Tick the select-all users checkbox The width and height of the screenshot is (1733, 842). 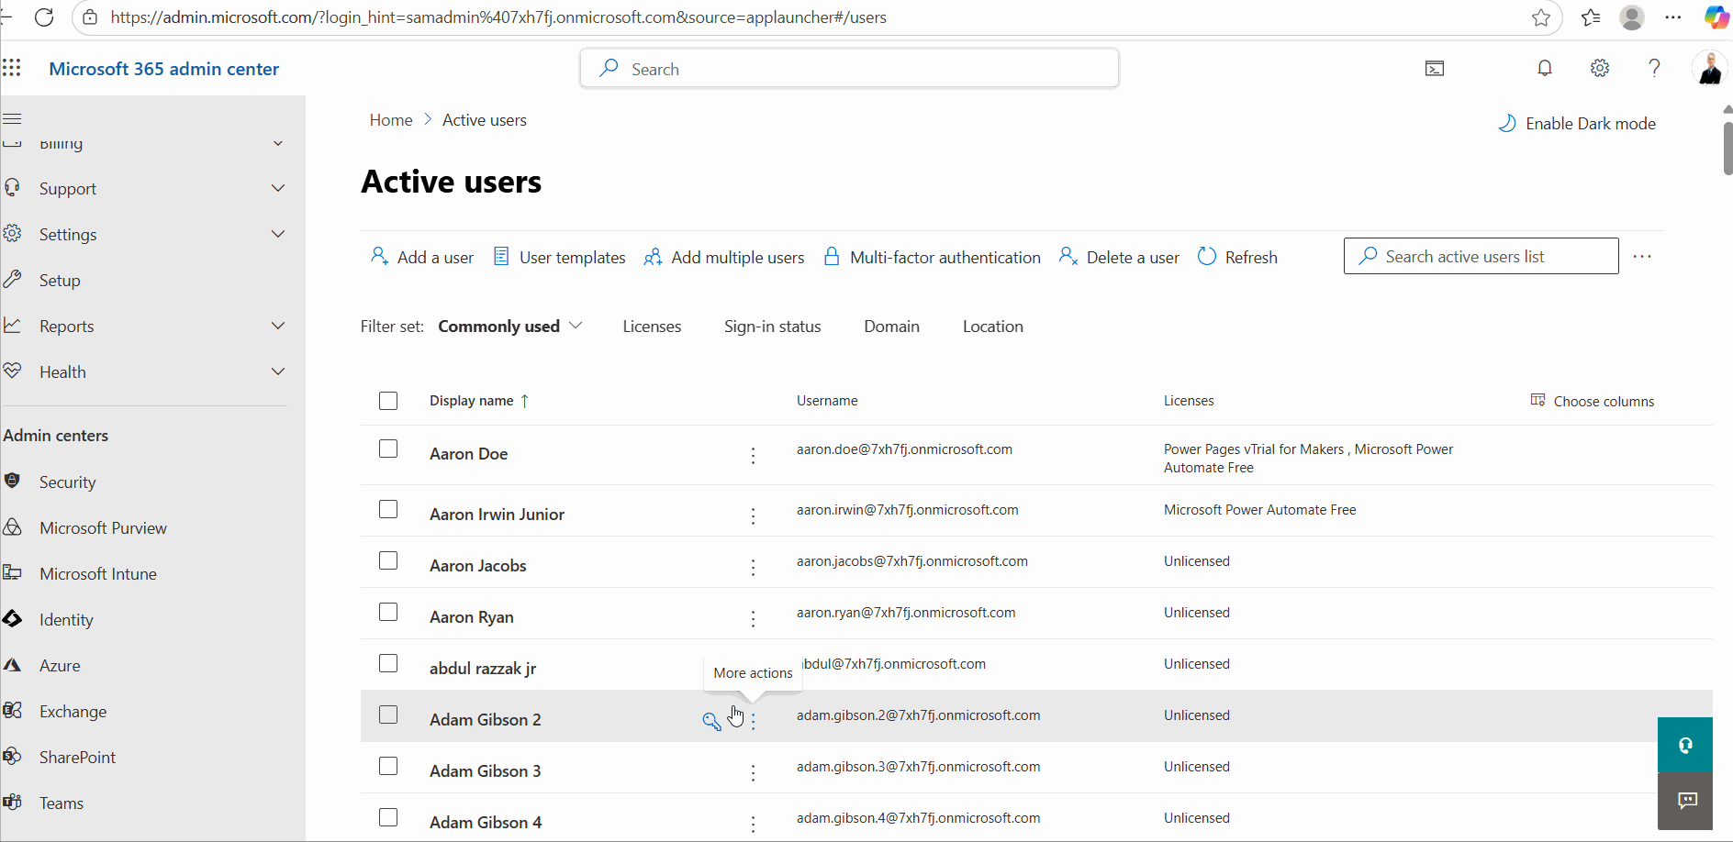pyautogui.click(x=388, y=401)
